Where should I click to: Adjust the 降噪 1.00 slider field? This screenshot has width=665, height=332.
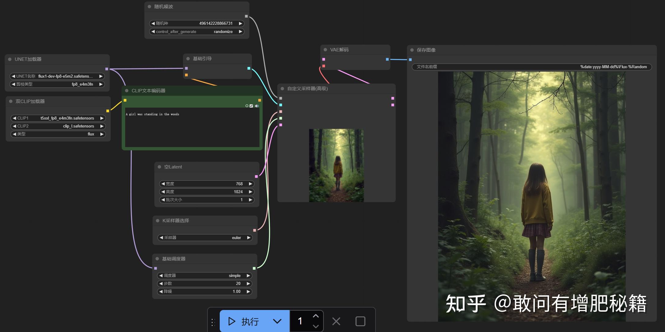(x=204, y=291)
